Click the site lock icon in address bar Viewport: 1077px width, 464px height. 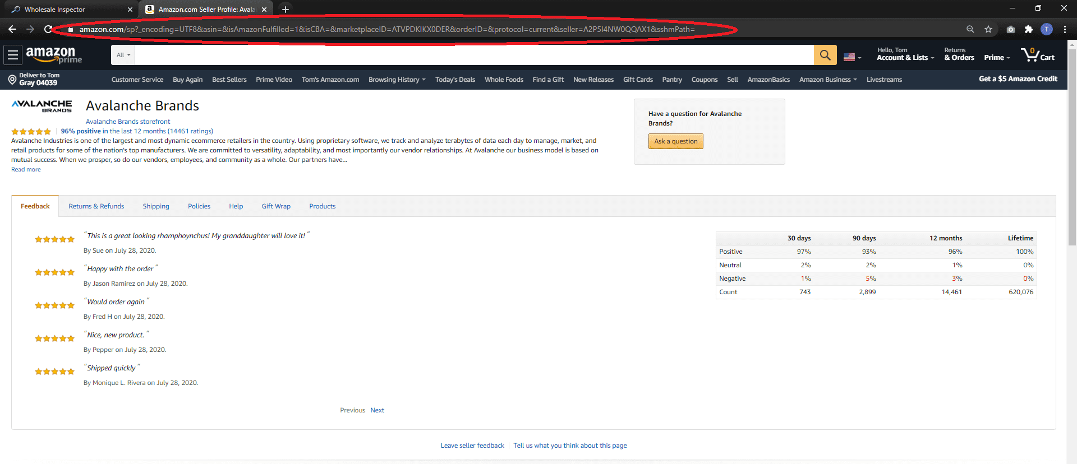(x=71, y=29)
